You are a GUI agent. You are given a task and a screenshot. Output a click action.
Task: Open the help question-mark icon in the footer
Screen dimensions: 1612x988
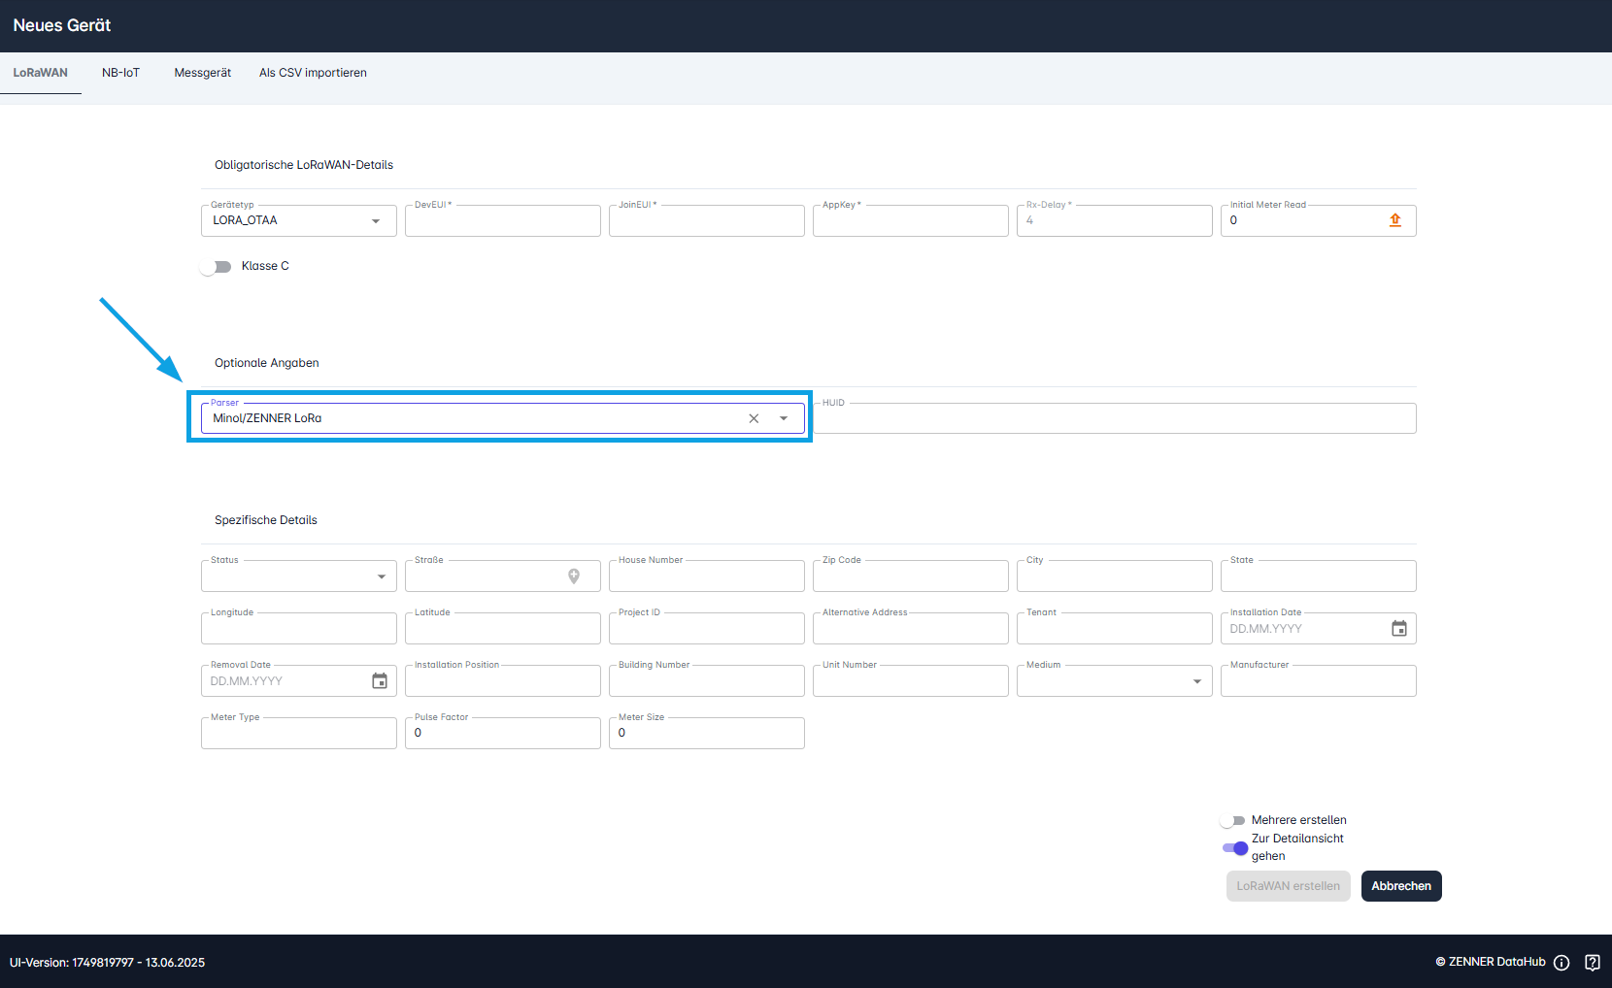click(x=1593, y=963)
